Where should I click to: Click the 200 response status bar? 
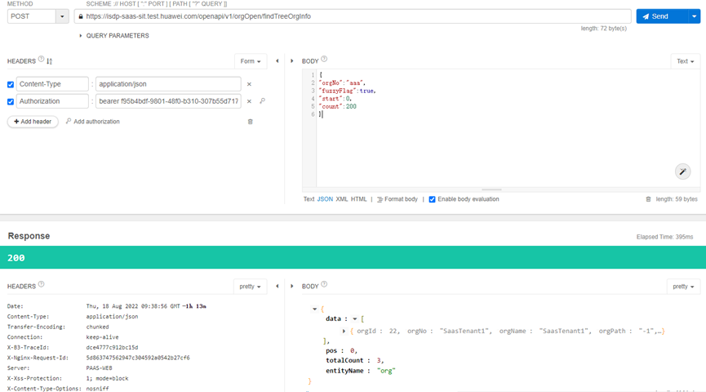pos(353,257)
